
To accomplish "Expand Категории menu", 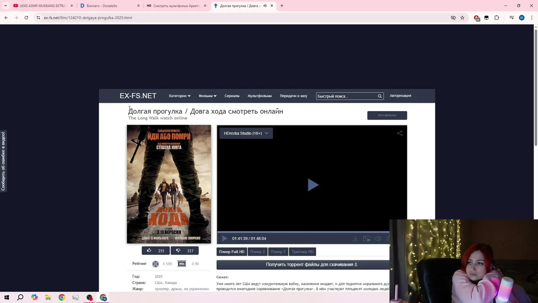I will 179,96.
